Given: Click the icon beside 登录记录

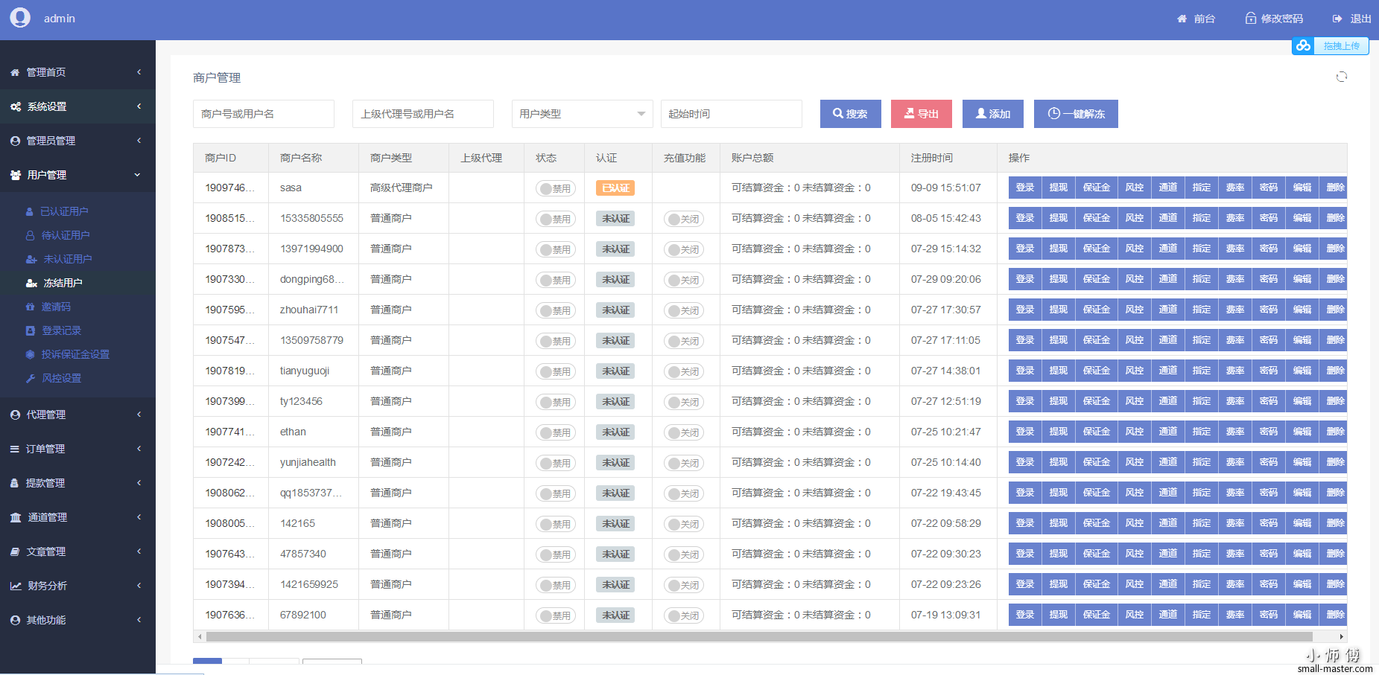Looking at the screenshot, I should pyautogui.click(x=31, y=330).
